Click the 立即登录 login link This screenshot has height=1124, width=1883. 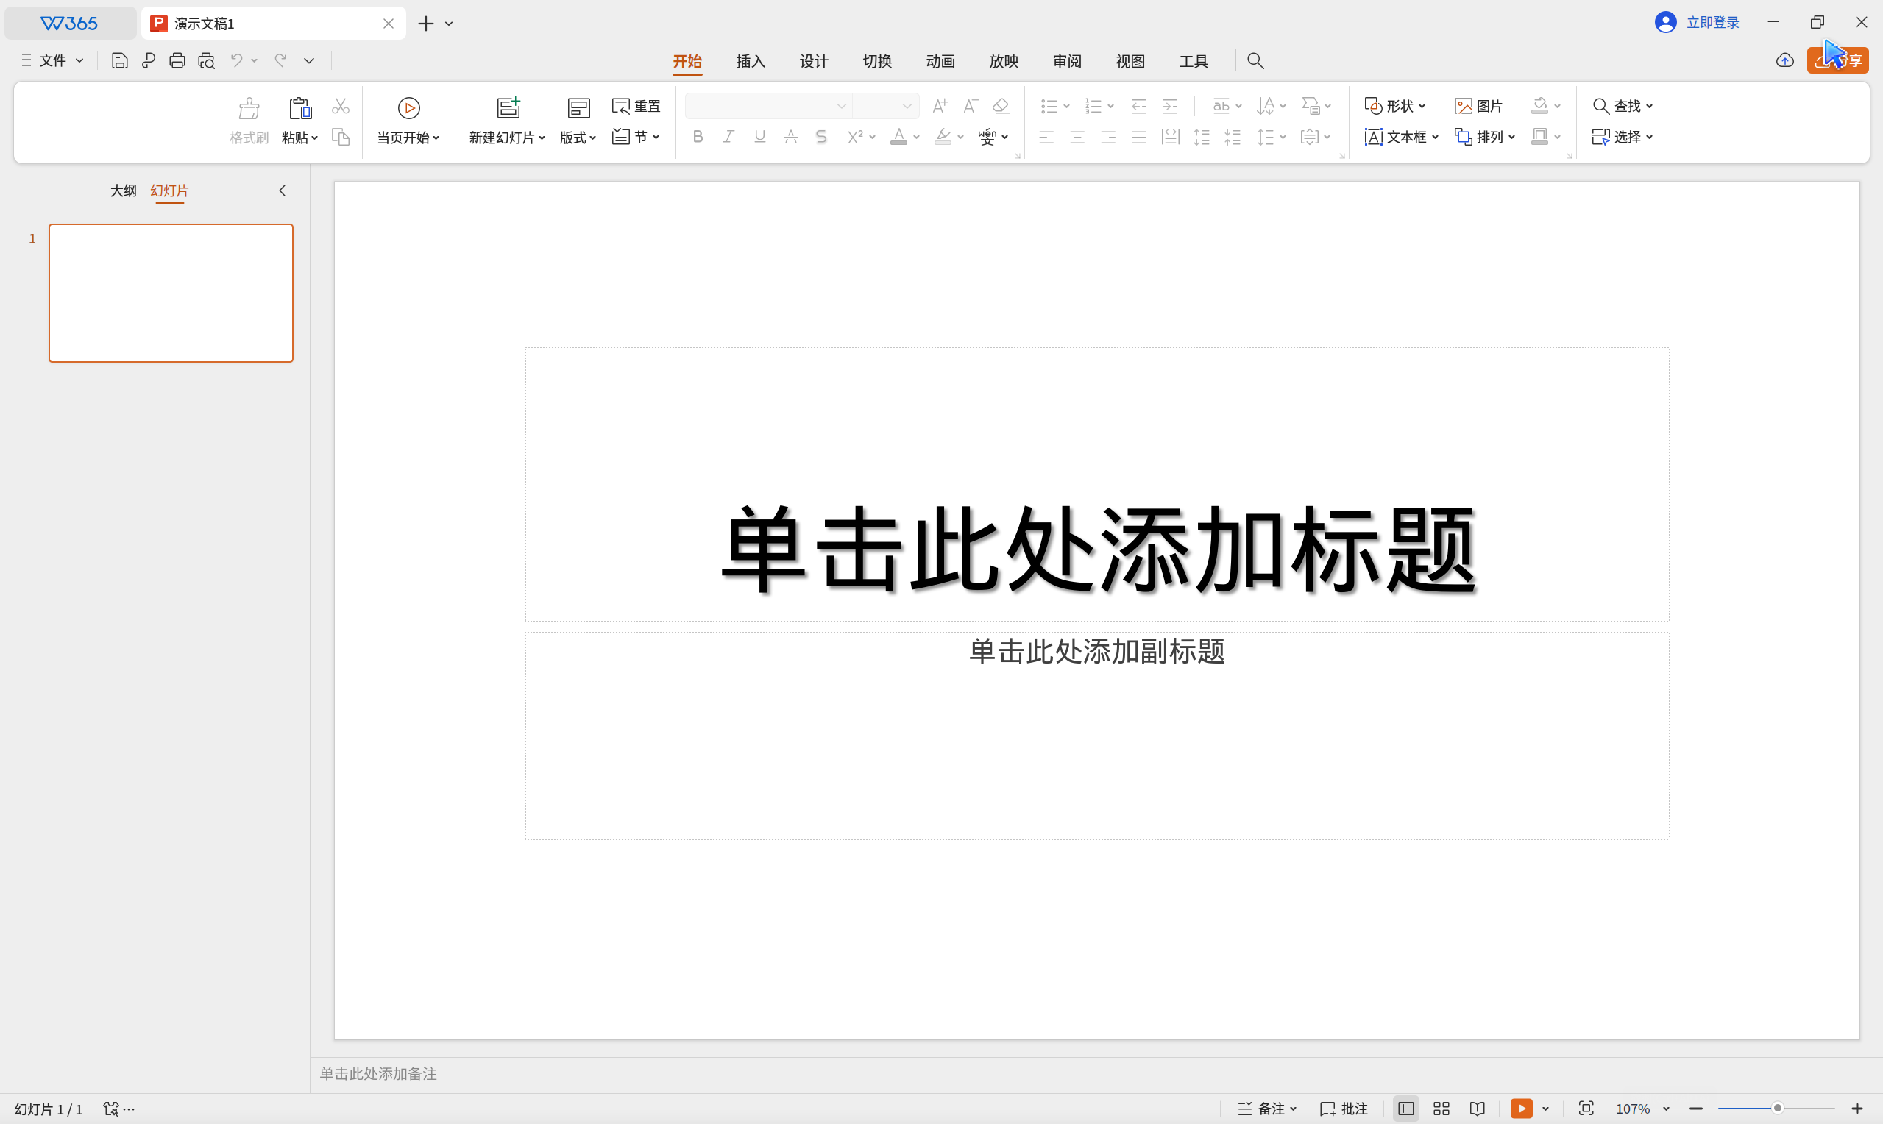[1712, 23]
